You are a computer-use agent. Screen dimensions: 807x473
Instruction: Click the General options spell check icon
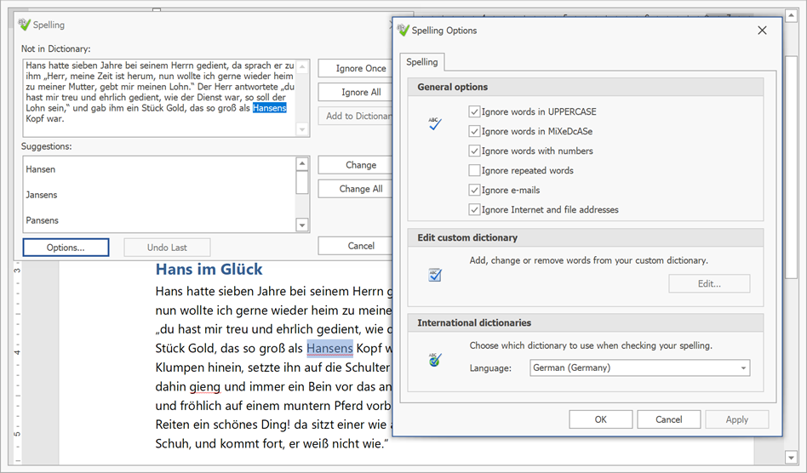point(435,124)
